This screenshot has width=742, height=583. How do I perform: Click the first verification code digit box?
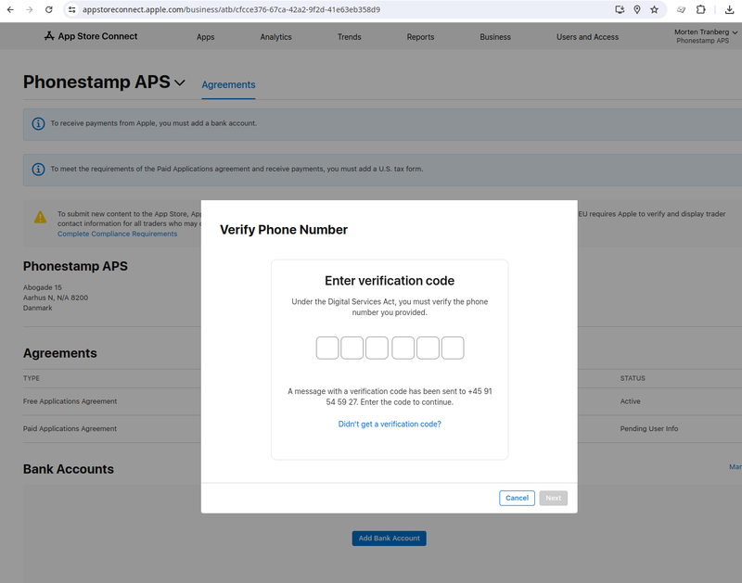click(x=327, y=348)
